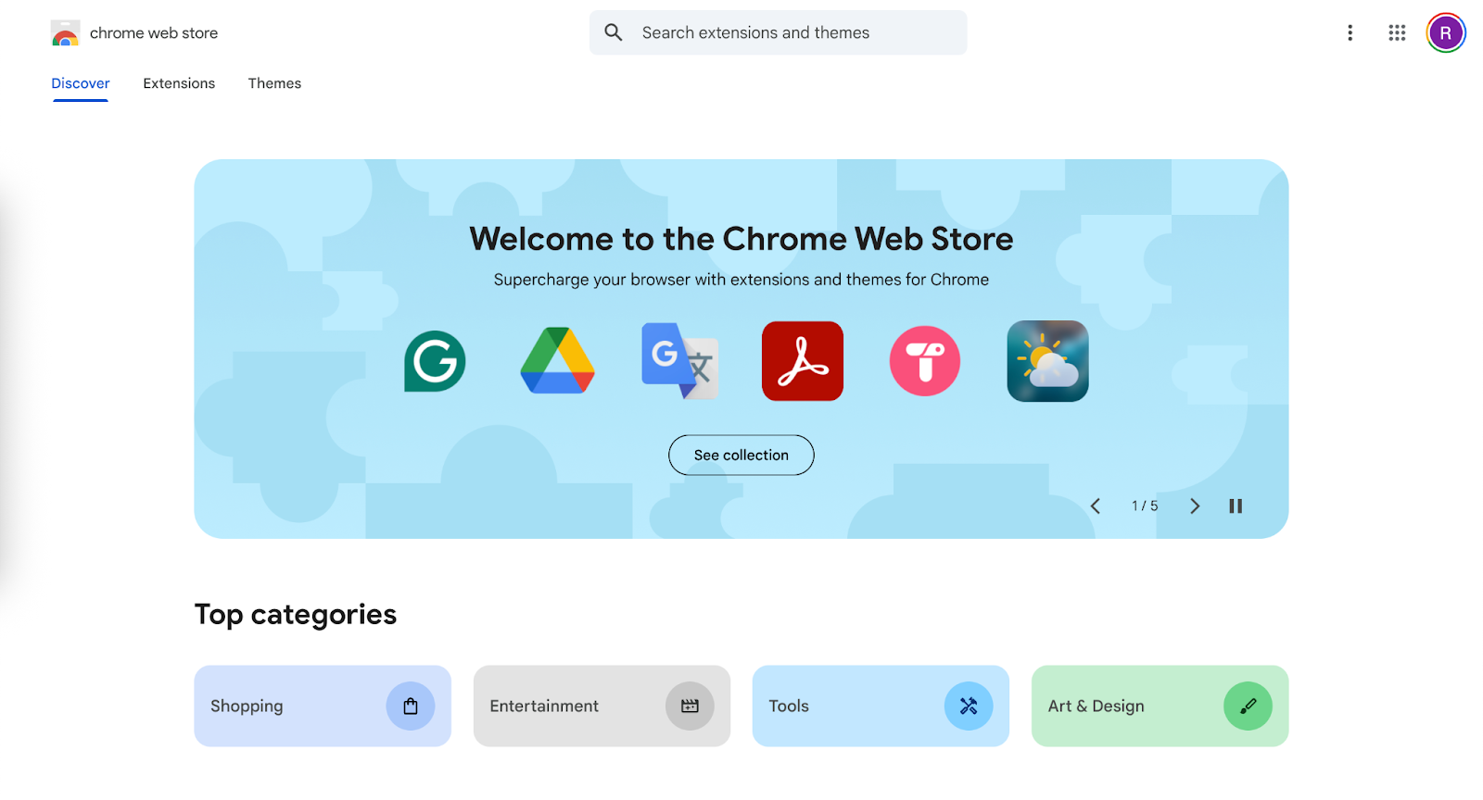Open the account profile avatar
1483x800 pixels.
click(1446, 33)
